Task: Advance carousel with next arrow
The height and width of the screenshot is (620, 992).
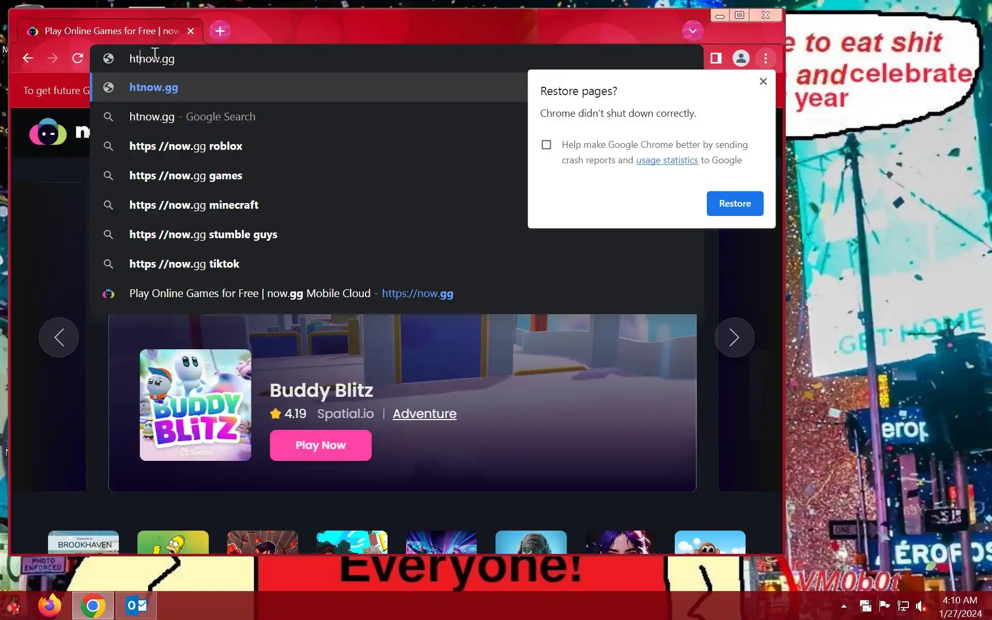Action: 734,337
